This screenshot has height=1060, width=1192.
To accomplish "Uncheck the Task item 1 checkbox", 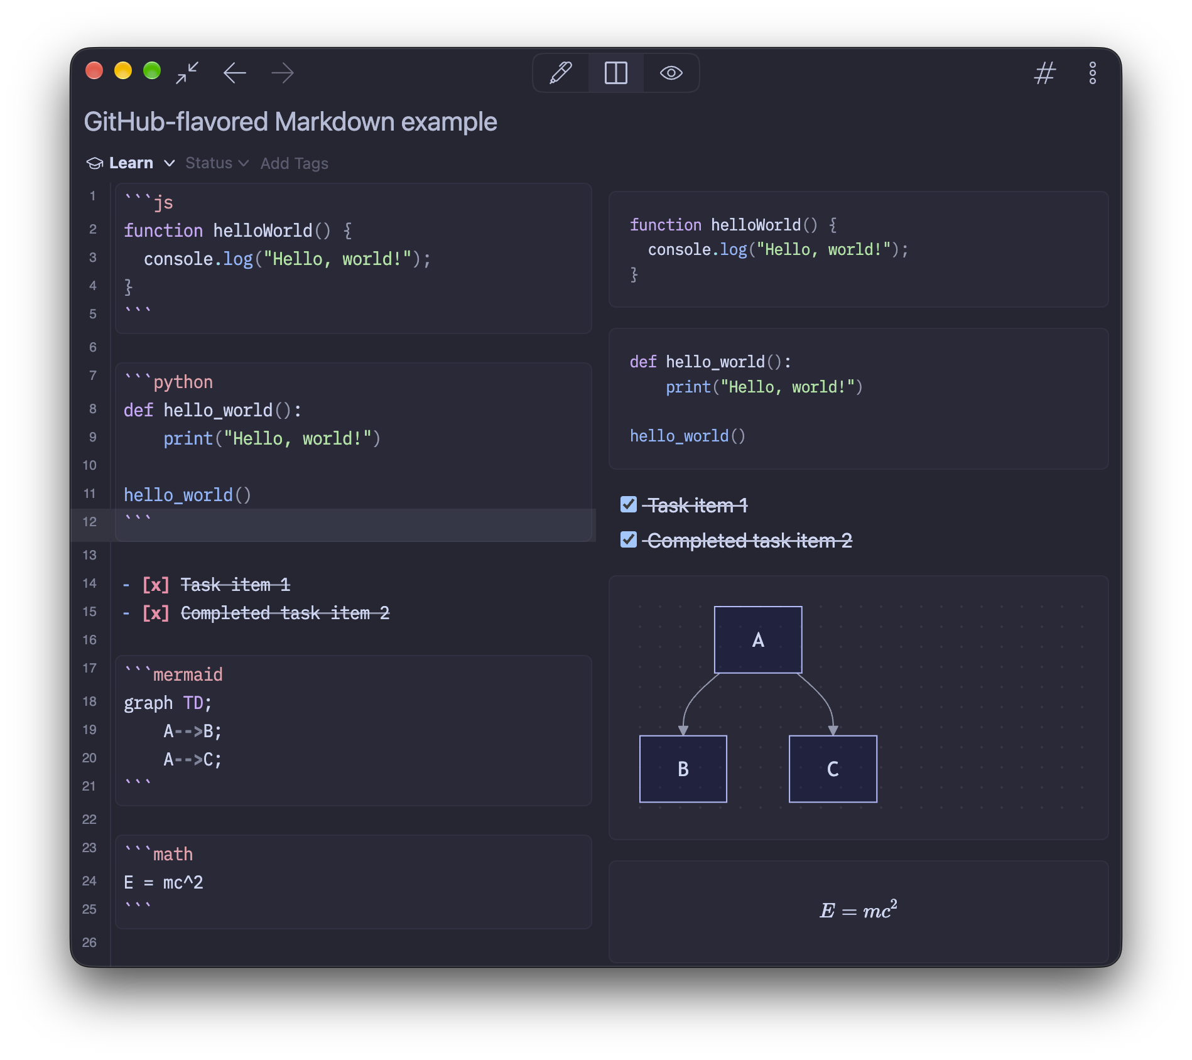I will [629, 504].
